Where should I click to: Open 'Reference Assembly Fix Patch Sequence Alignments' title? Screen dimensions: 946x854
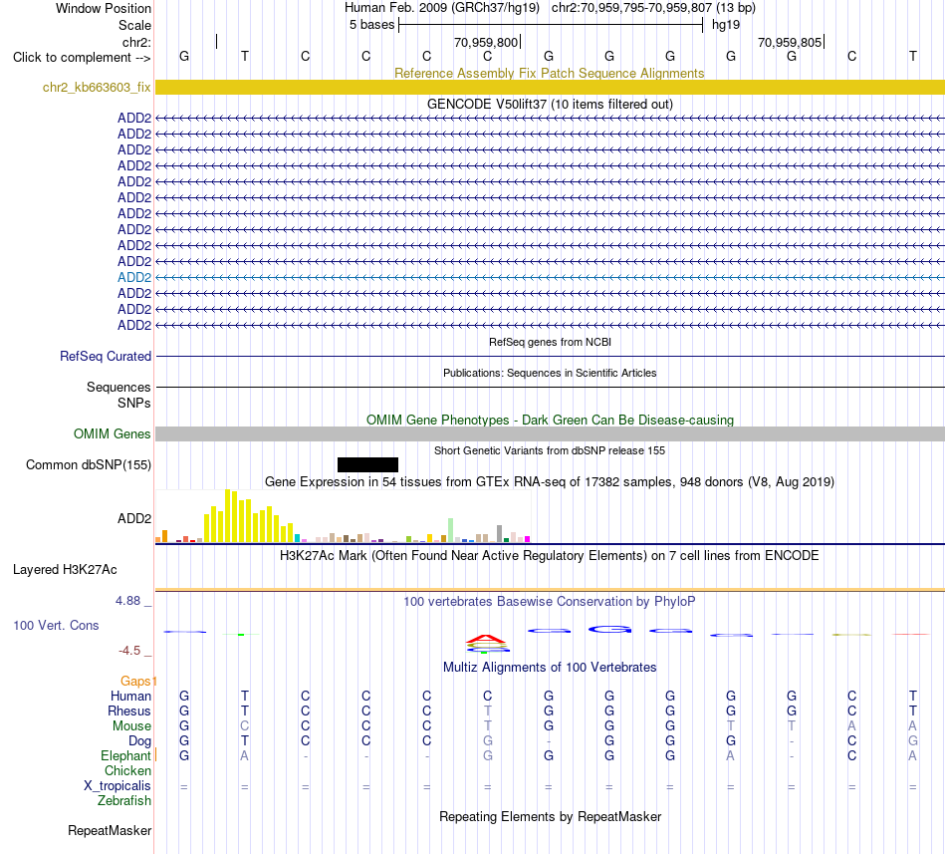(549, 73)
